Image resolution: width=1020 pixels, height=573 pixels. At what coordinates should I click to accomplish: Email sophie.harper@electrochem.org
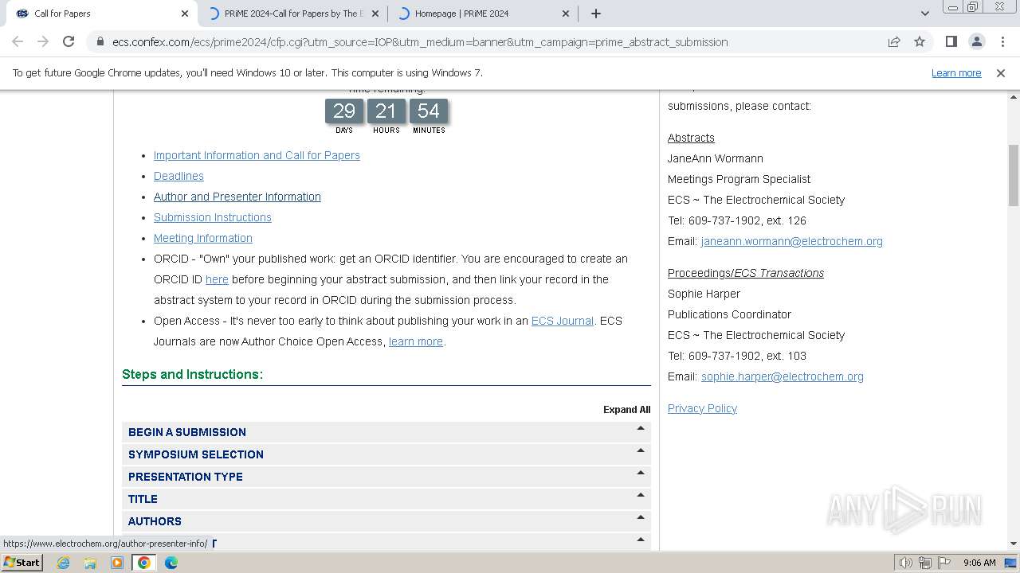783,376
